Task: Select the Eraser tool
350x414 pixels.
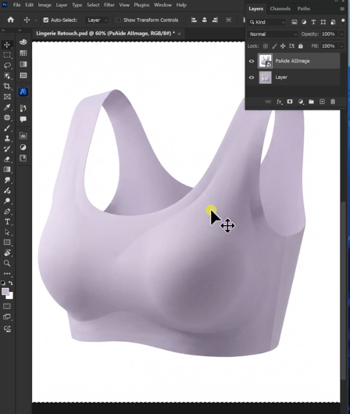Action: [x=7, y=159]
